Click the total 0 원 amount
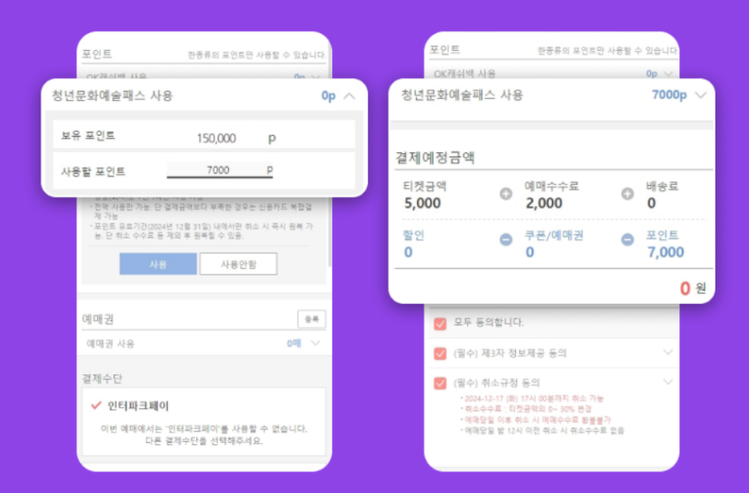This screenshot has height=493, width=749. point(692,288)
